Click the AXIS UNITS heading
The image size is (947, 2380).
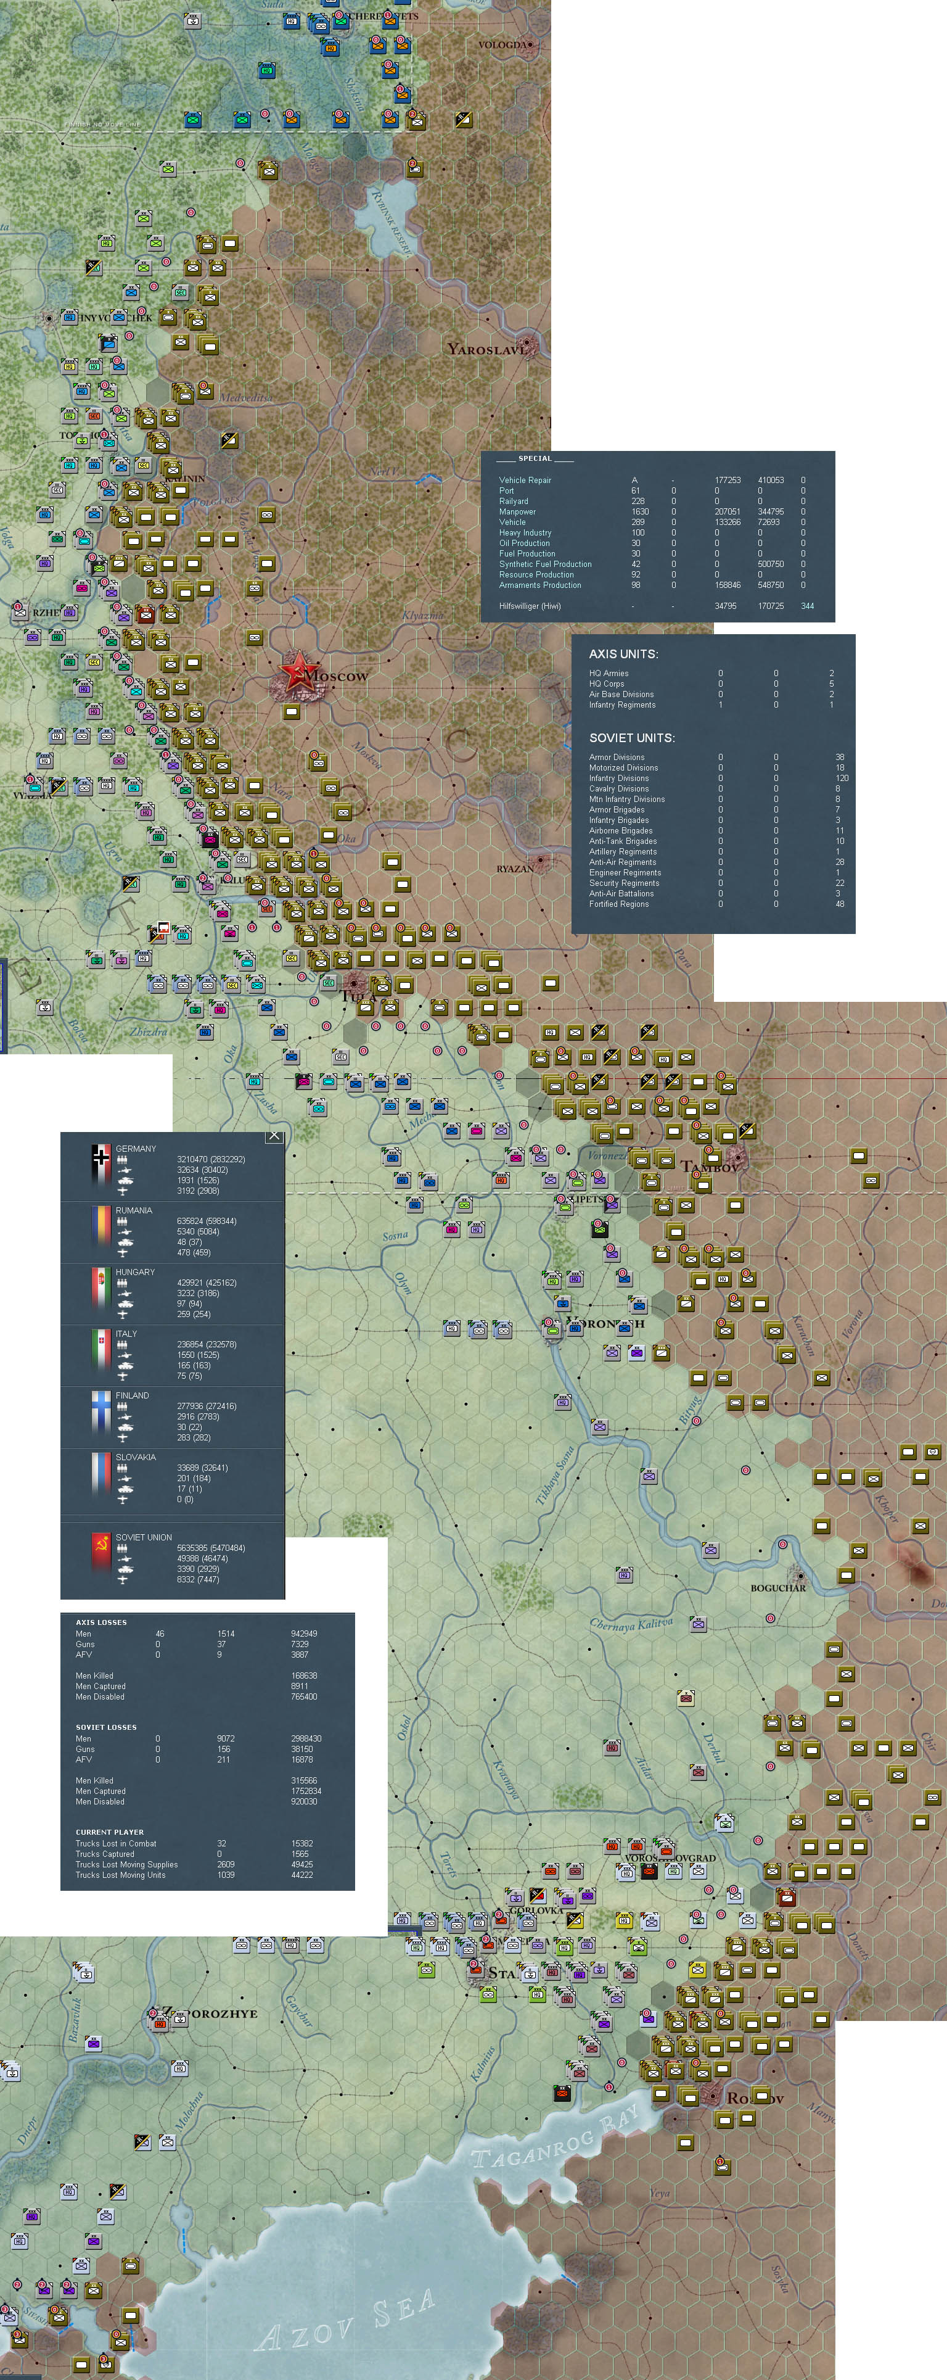click(x=624, y=654)
